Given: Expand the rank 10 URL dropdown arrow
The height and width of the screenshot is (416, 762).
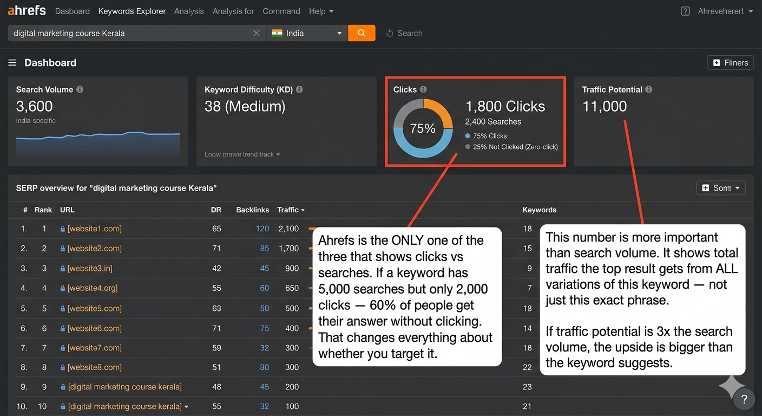Looking at the screenshot, I should click(187, 407).
